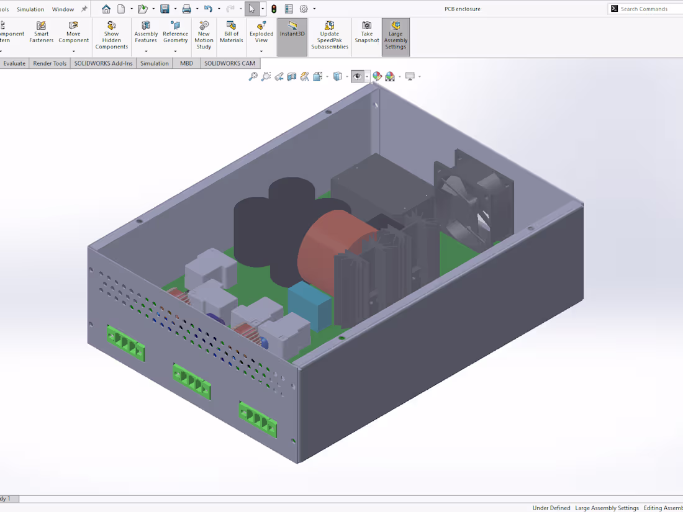Expand the Save dropdown arrow
The width and height of the screenshot is (683, 512).
(x=175, y=9)
